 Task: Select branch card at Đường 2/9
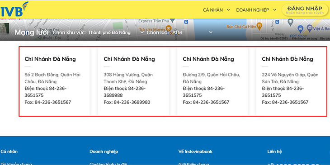click(x=212, y=82)
